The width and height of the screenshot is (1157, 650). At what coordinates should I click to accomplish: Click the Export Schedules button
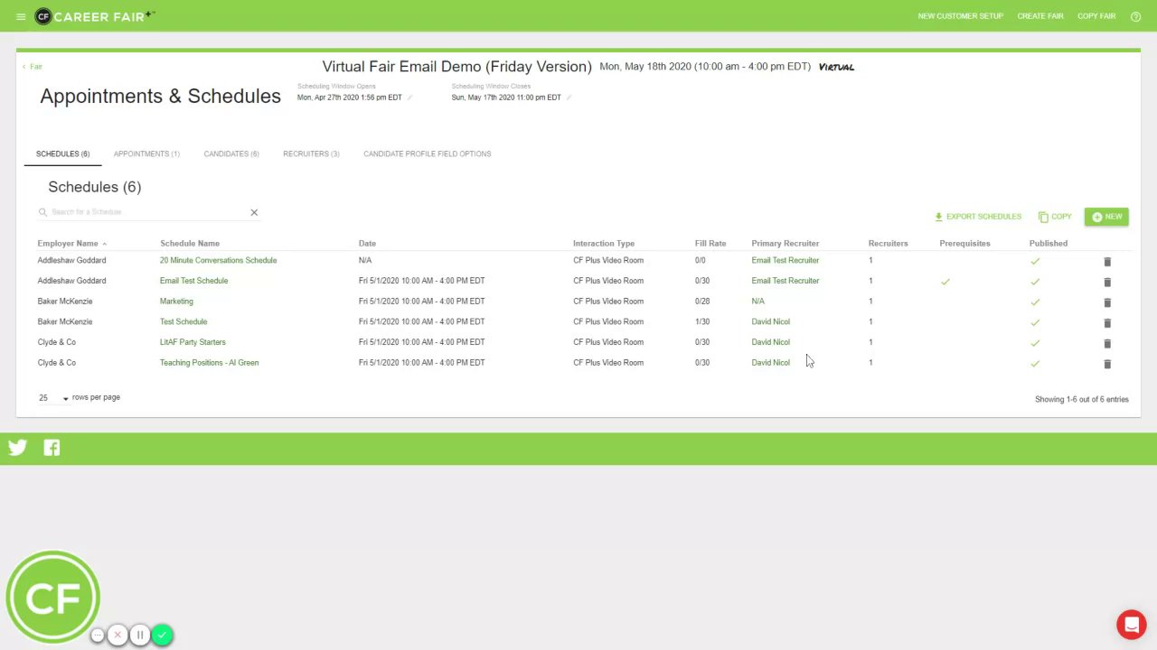(978, 217)
